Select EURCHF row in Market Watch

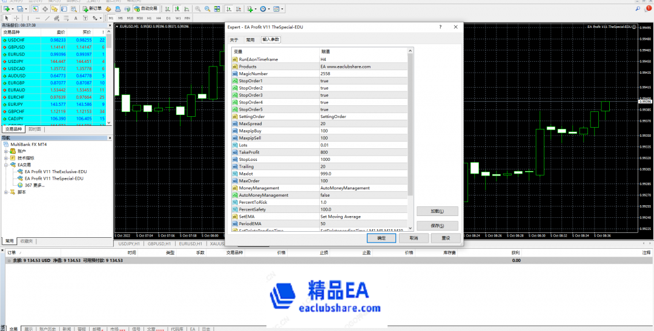point(53,97)
